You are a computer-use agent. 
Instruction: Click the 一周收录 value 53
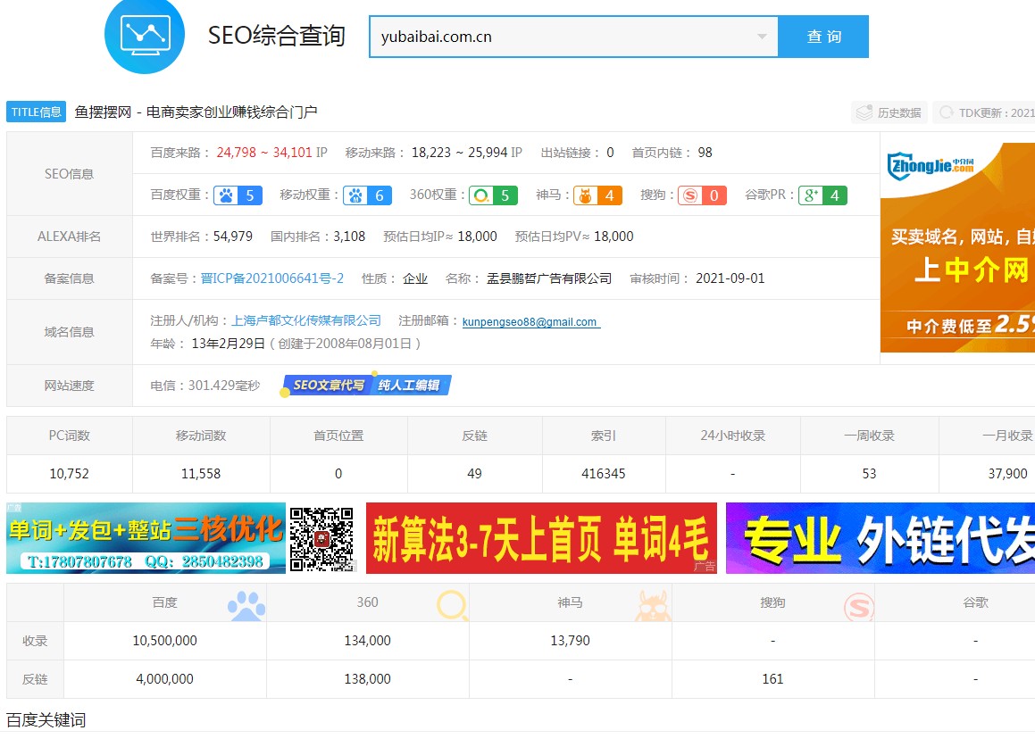[869, 474]
